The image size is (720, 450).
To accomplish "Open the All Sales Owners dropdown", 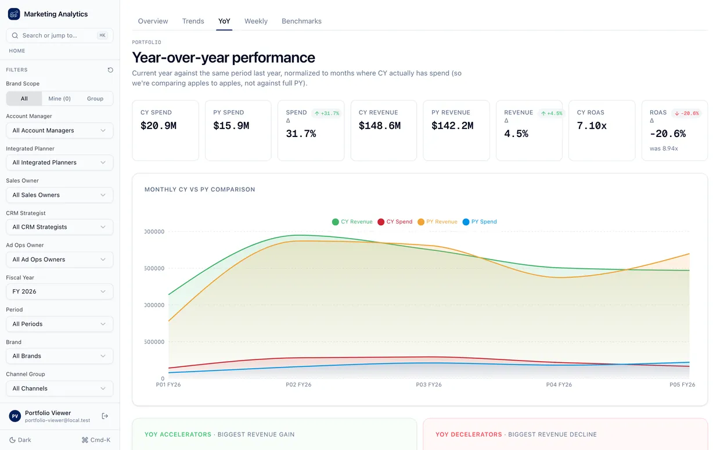I will [x=60, y=195].
